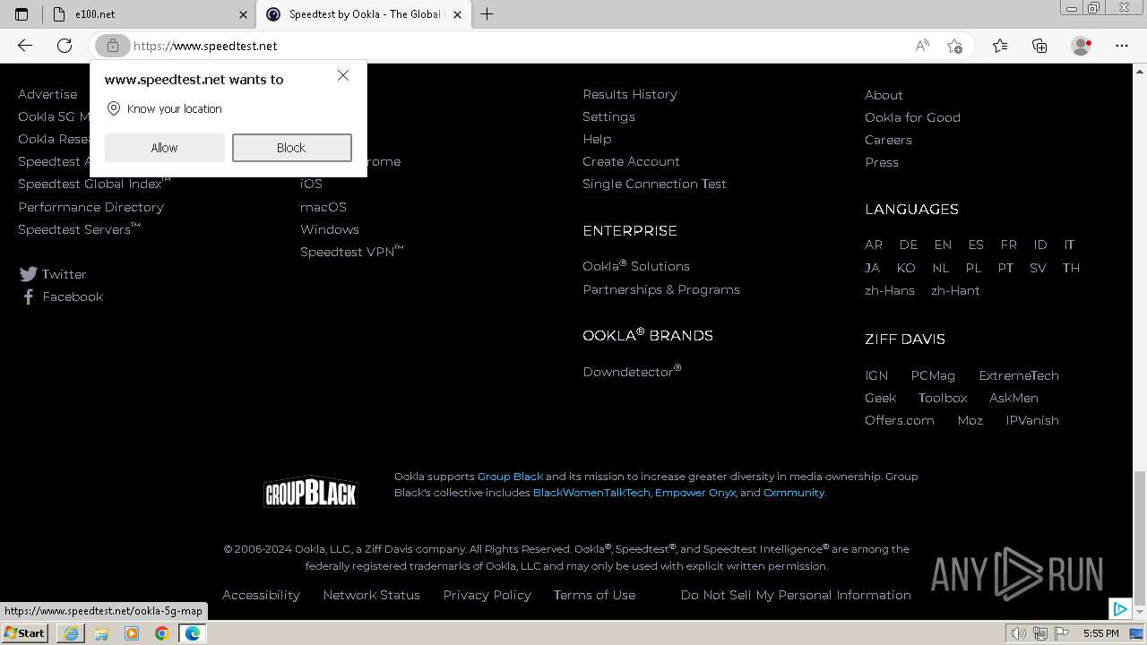Switch language to DE
Viewport: 1147px width, 645px height.
pos(909,245)
